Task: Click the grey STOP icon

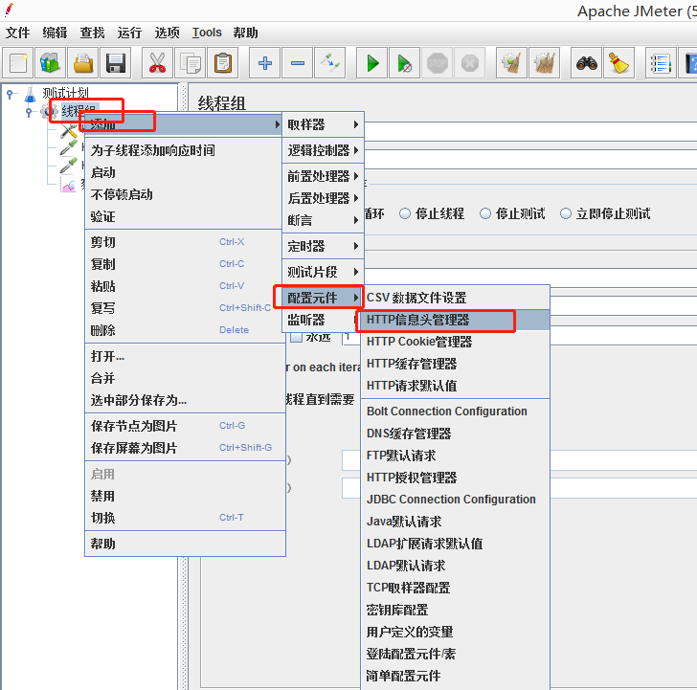Action: coord(438,63)
